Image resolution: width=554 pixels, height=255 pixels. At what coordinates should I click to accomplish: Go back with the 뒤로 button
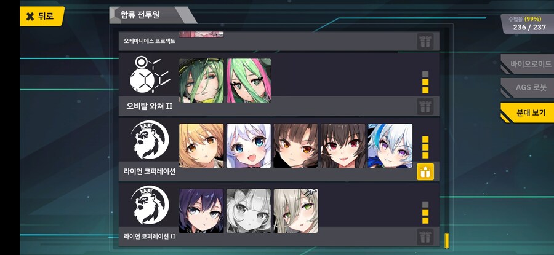(42, 16)
